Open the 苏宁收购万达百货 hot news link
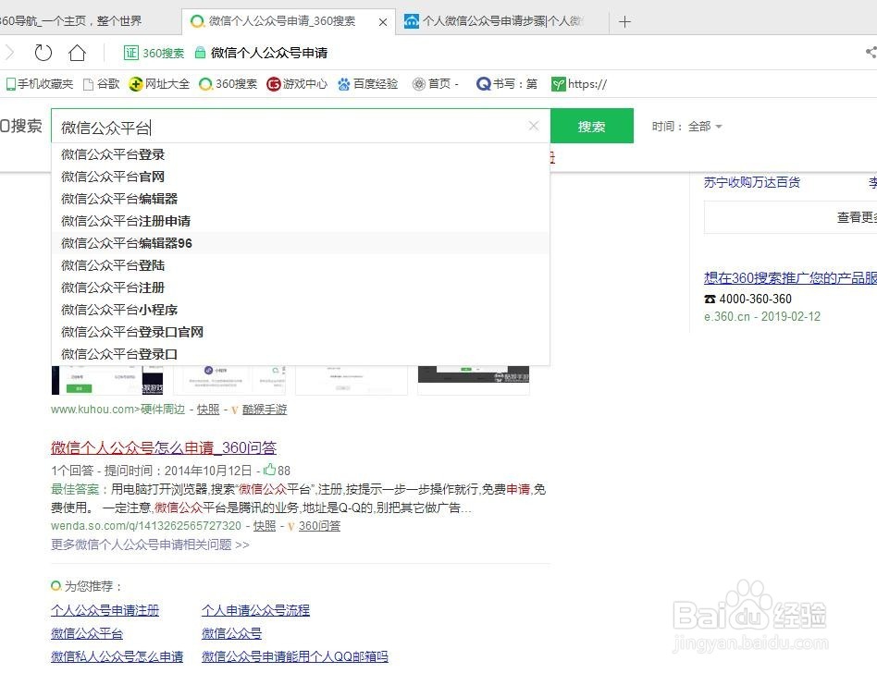The height and width of the screenshot is (673, 877). [x=752, y=182]
